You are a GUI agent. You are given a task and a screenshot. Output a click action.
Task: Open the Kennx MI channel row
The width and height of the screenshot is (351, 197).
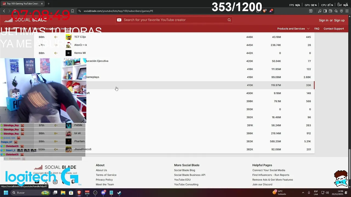click(174, 53)
